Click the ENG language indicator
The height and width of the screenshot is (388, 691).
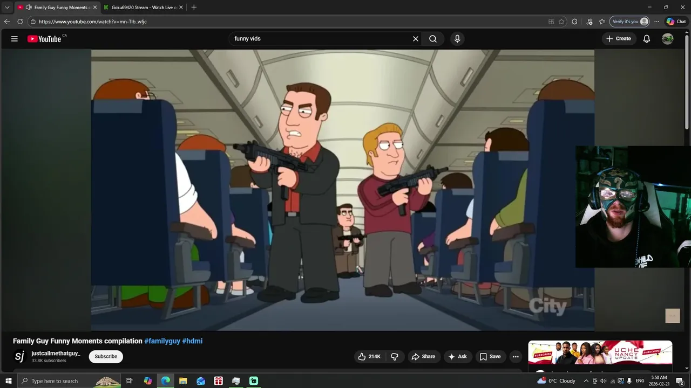pyautogui.click(x=640, y=381)
